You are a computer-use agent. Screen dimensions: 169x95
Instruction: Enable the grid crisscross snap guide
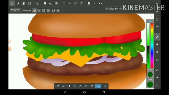coord(44,10)
